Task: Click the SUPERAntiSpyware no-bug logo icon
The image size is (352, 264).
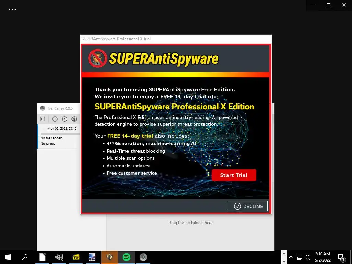Action: coord(98,58)
